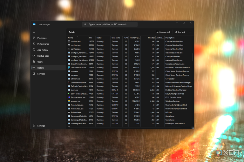Click the DashboardNotifica... process icon
This screenshot has height=162, width=244.
point(69,83)
